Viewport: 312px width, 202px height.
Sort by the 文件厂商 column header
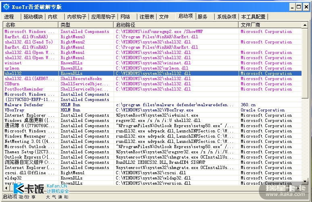pos(270,25)
